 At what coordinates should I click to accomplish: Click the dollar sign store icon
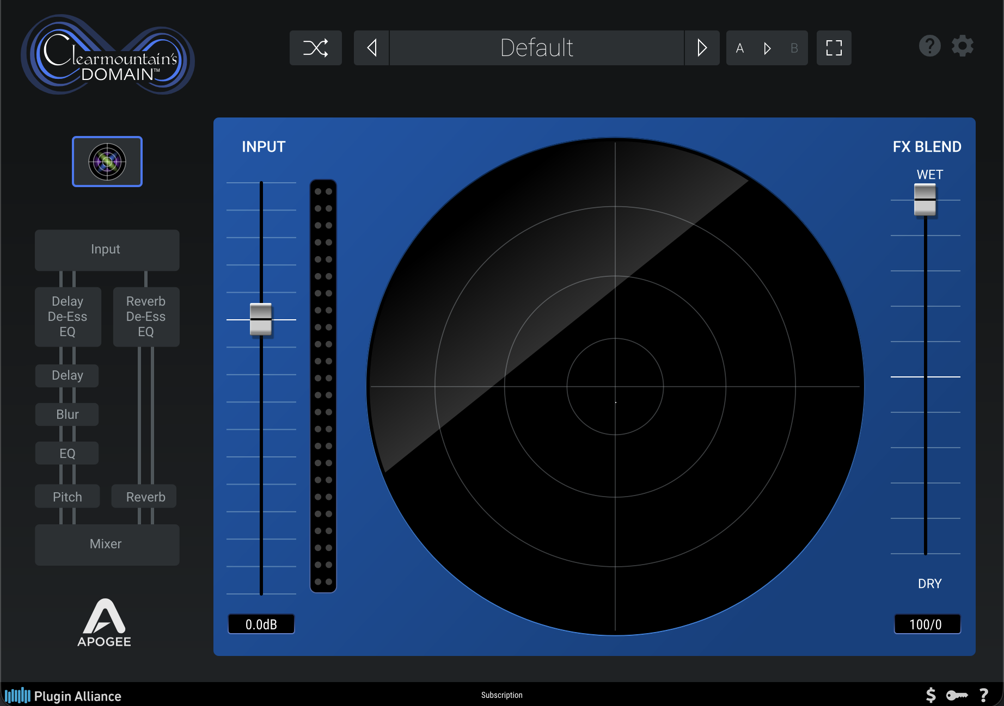click(931, 695)
